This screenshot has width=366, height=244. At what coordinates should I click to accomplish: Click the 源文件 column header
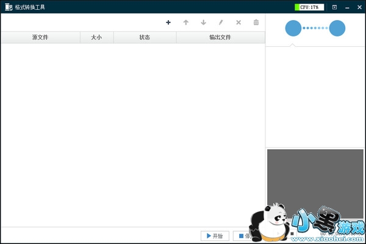click(40, 38)
